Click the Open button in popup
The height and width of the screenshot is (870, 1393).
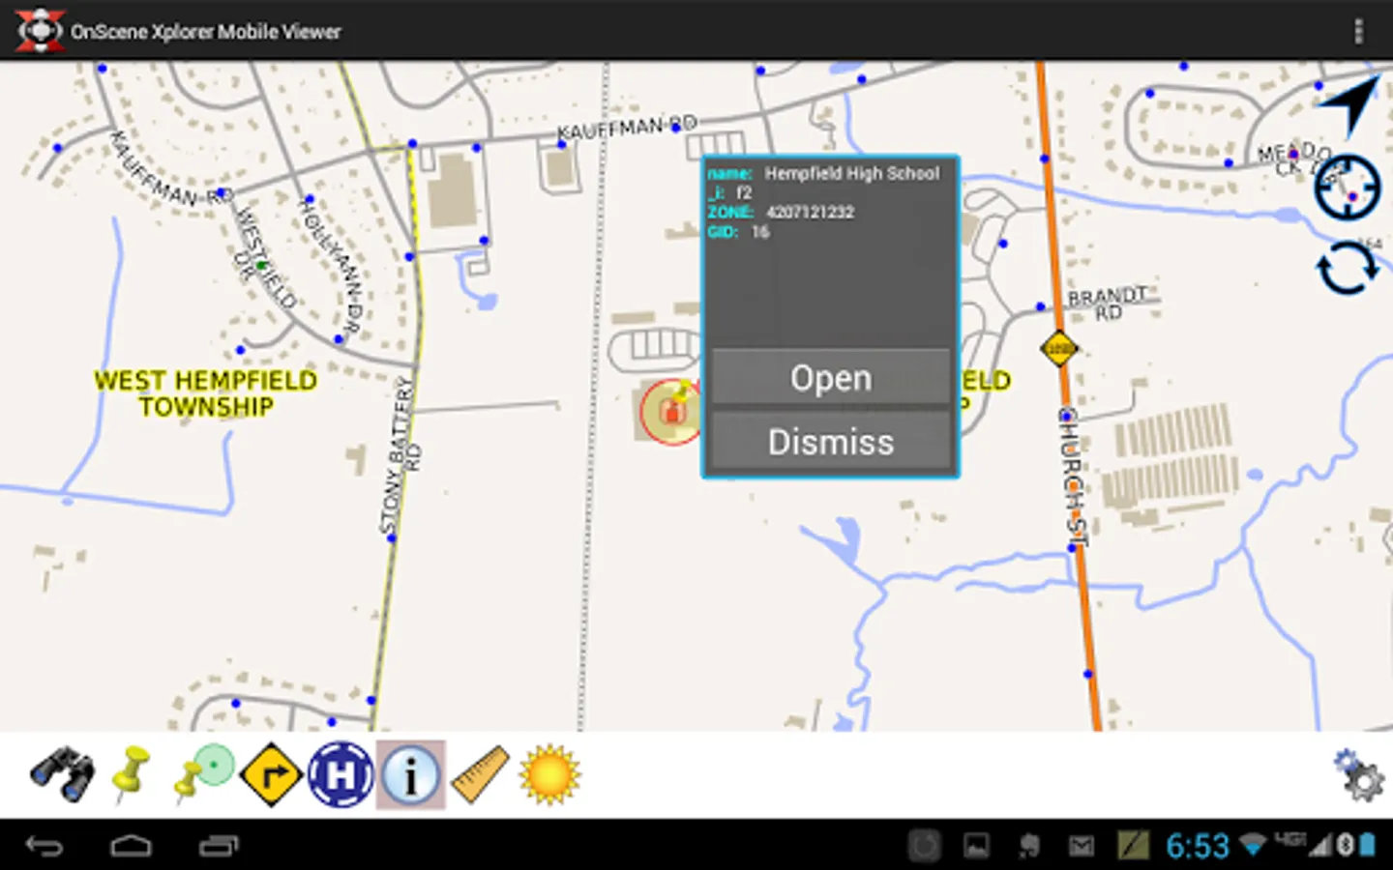click(x=831, y=377)
